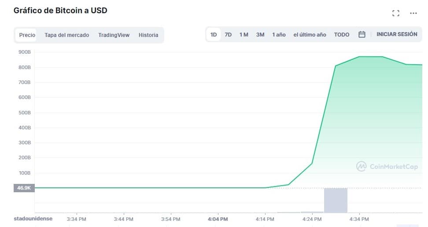This screenshot has width=428, height=227.
Task: Select the el último año range
Action: pos(310,35)
